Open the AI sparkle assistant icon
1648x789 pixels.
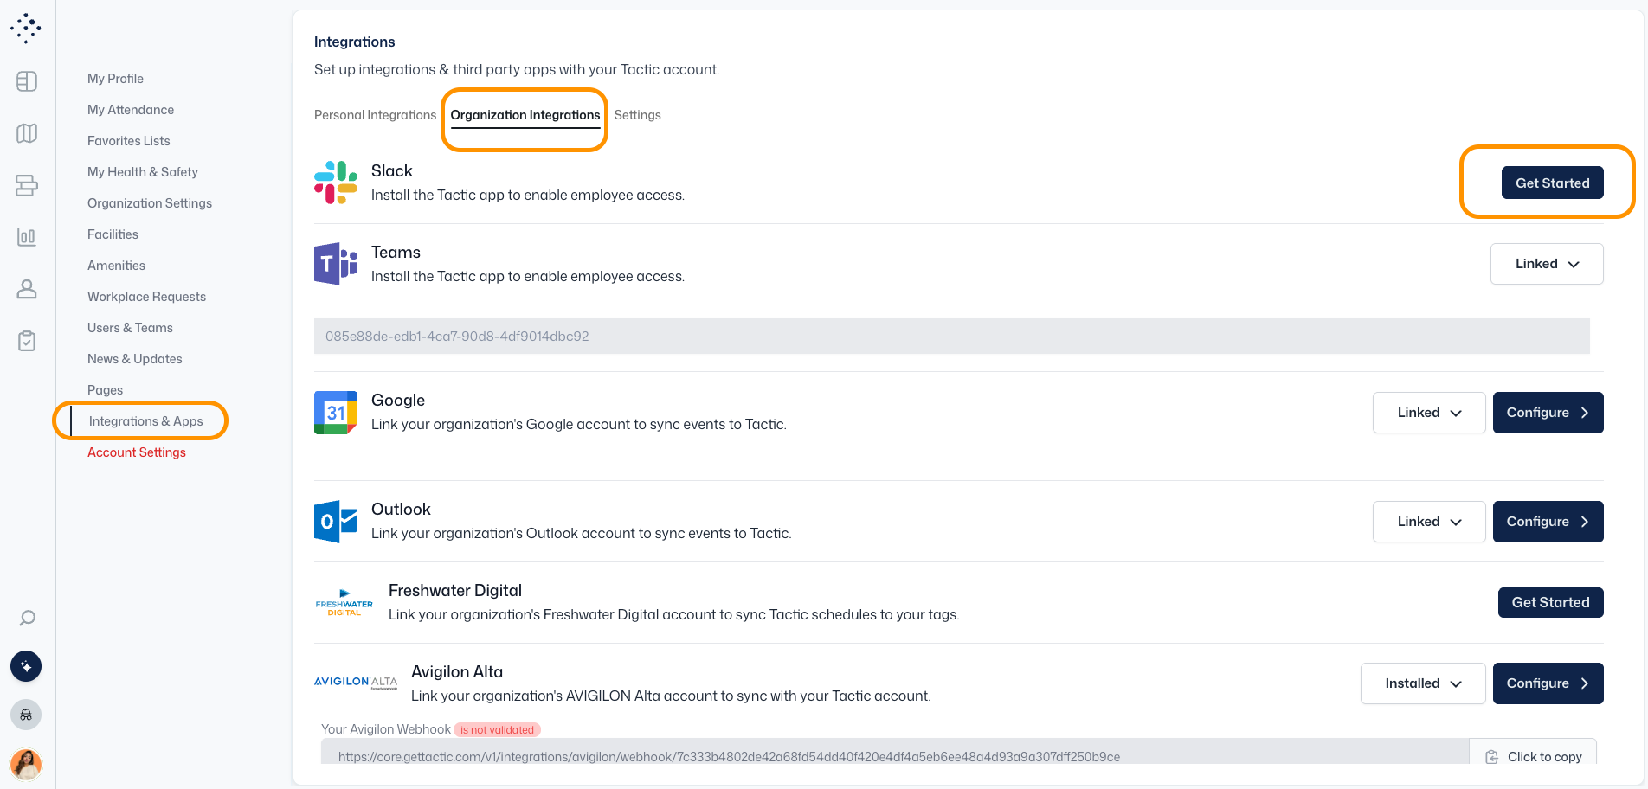pyautogui.click(x=26, y=666)
